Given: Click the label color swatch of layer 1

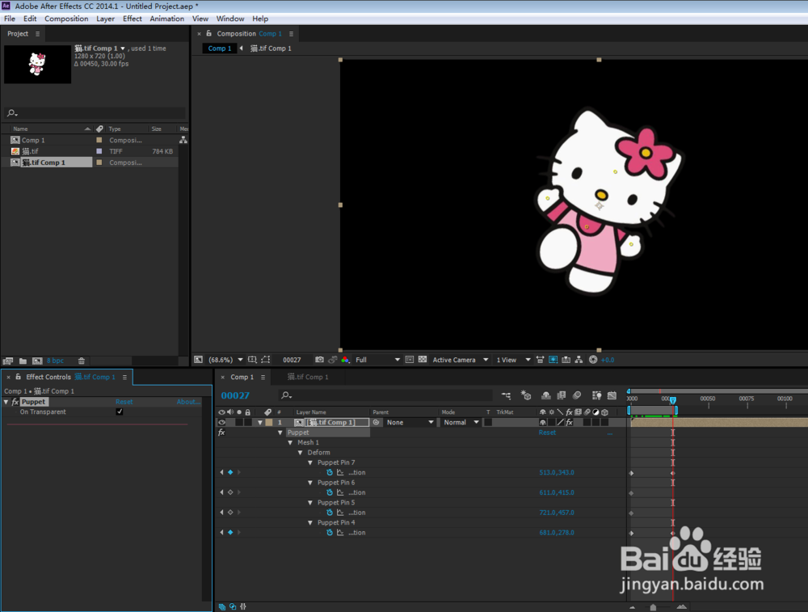Looking at the screenshot, I should pos(269,422).
